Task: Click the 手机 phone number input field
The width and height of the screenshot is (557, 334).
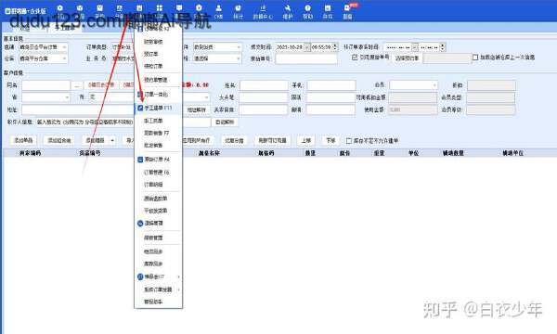Action: click(x=331, y=85)
